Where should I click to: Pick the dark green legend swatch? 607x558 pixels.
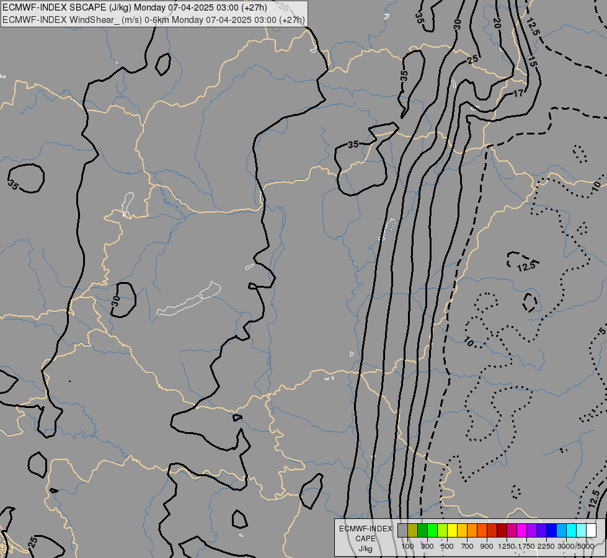click(x=422, y=531)
